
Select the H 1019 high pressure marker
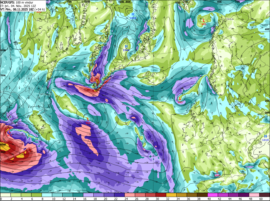tap(265, 138)
